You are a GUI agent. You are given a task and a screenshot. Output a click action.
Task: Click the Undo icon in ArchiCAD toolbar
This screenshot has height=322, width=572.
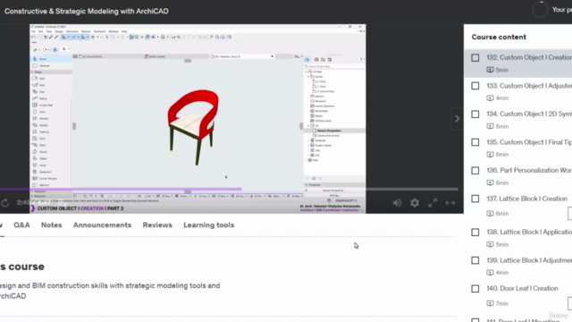[34, 37]
